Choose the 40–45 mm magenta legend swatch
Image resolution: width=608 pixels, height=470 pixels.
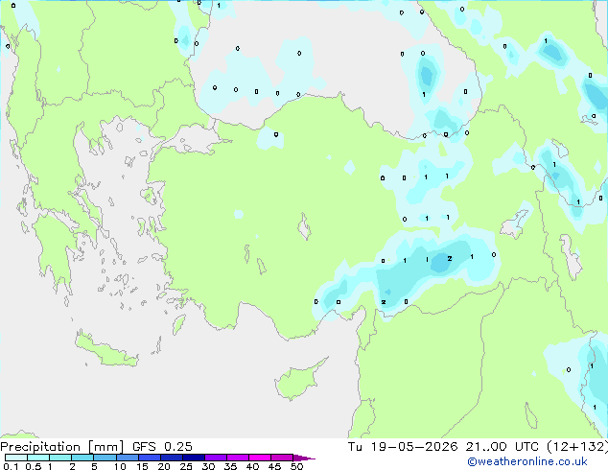point(260,458)
